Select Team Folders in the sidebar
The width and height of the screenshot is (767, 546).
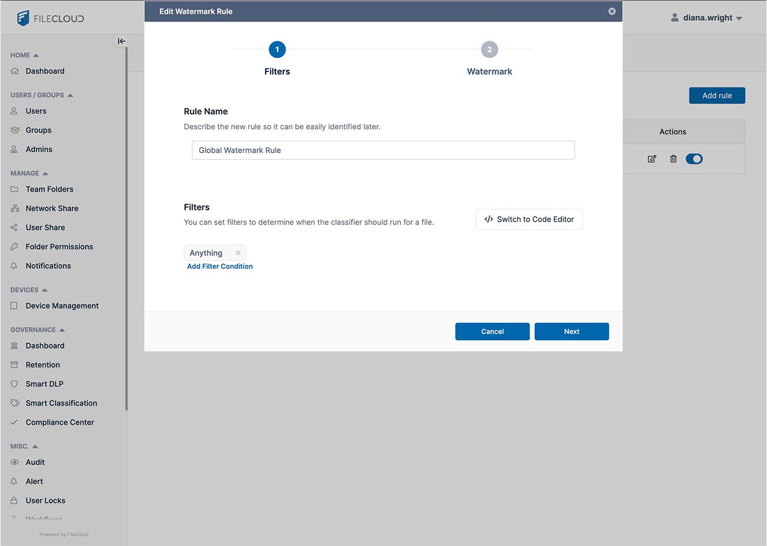pos(49,189)
